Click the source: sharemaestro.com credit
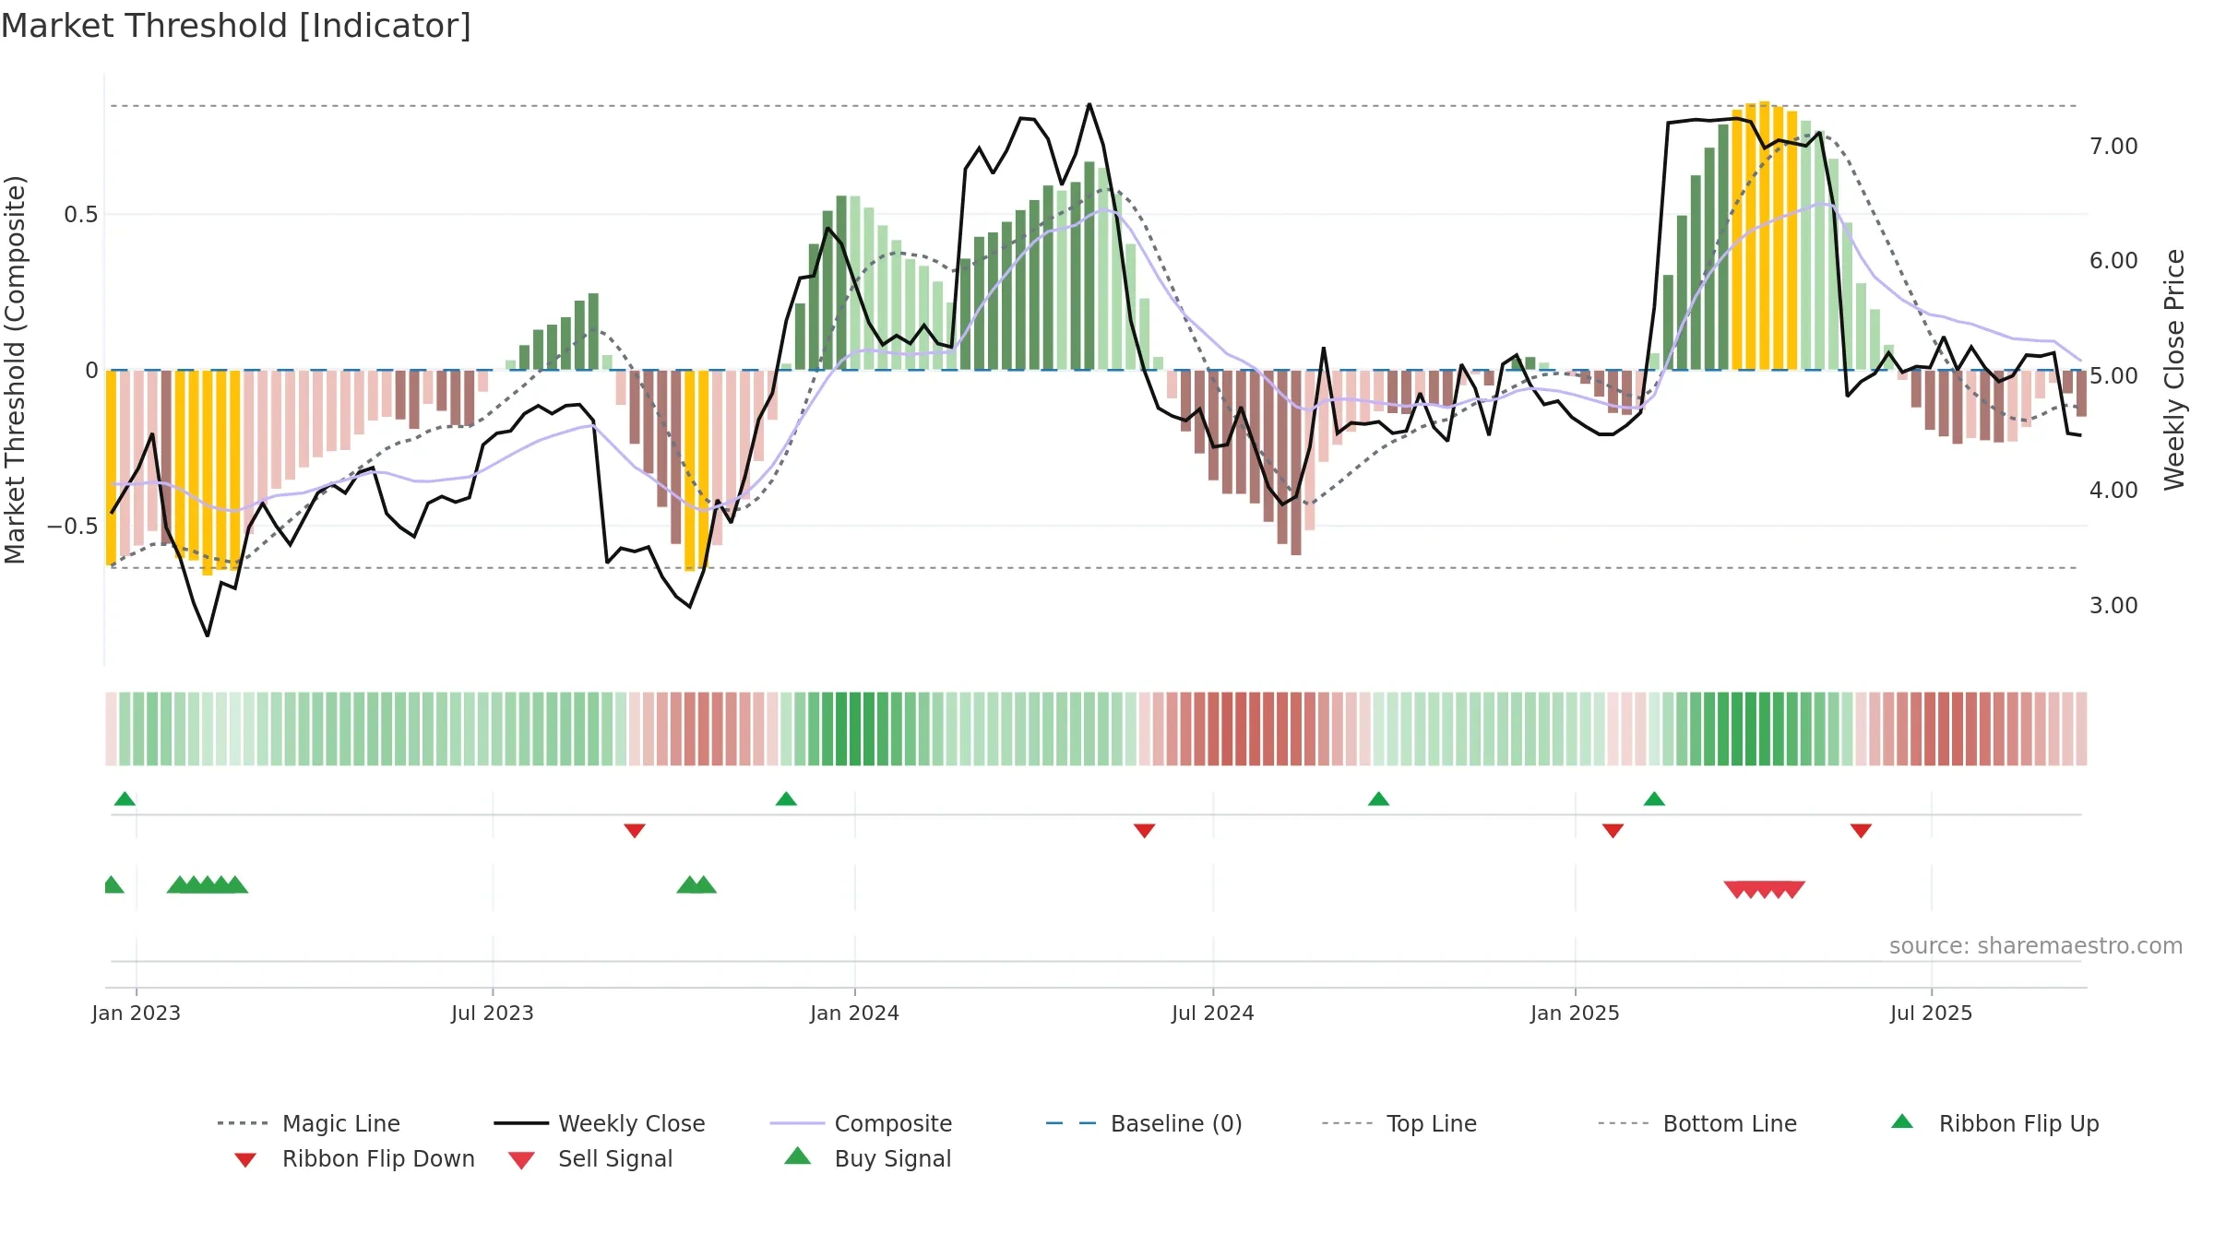The image size is (2214, 1245). pos(2036,946)
